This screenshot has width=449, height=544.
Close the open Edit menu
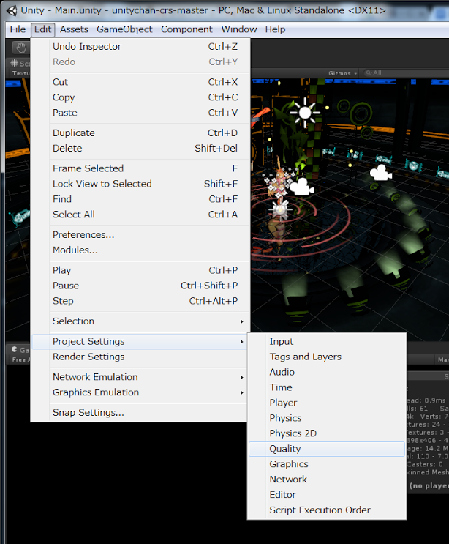point(42,29)
